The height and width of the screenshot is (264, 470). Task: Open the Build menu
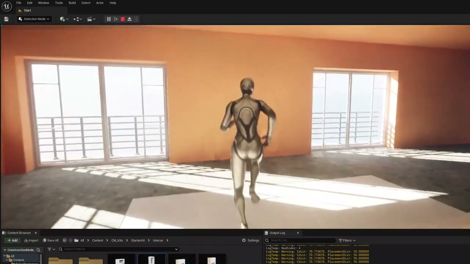72,3
